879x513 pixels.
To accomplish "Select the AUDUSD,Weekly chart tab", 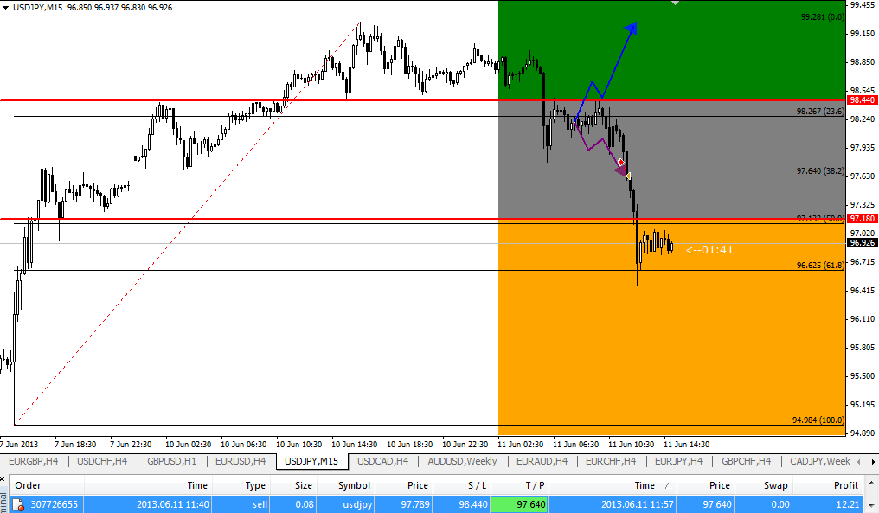I will tap(462, 461).
